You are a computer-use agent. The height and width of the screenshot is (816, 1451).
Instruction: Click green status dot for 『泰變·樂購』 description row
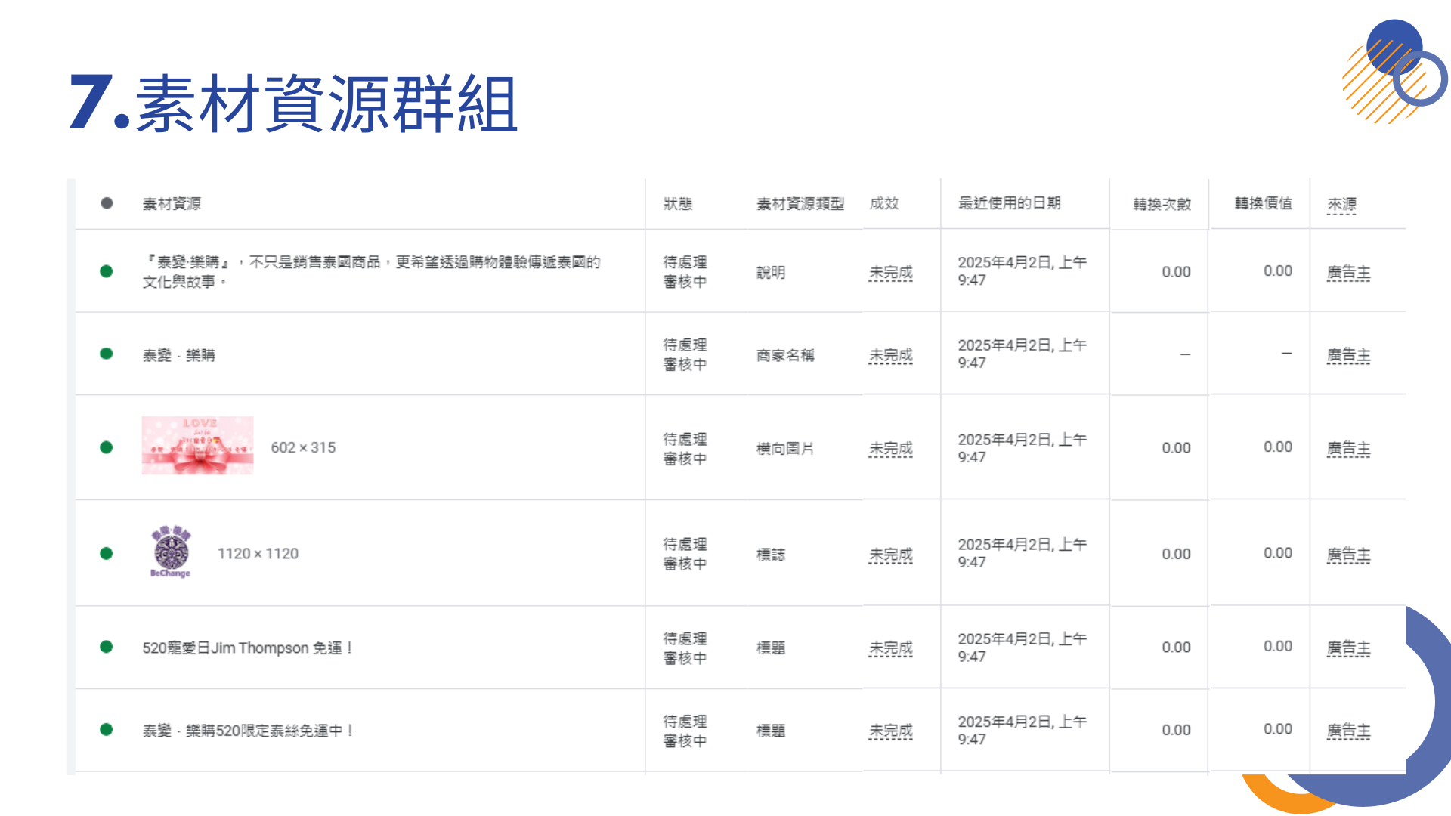[107, 271]
